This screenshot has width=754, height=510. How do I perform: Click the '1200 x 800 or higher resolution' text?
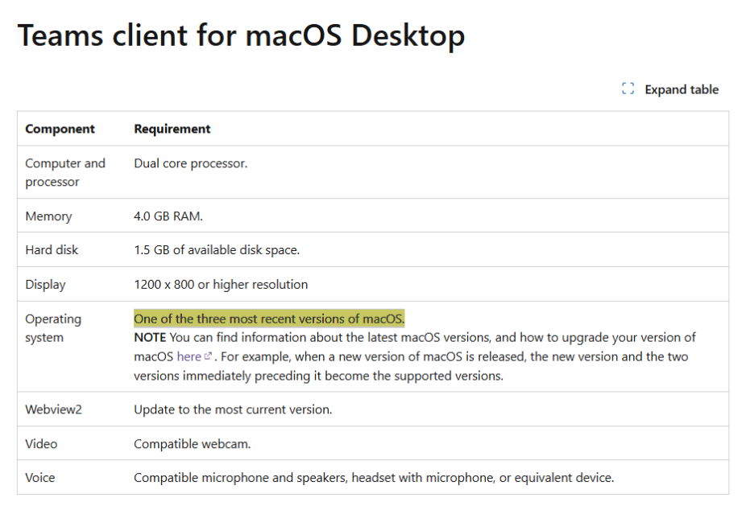pyautogui.click(x=221, y=284)
